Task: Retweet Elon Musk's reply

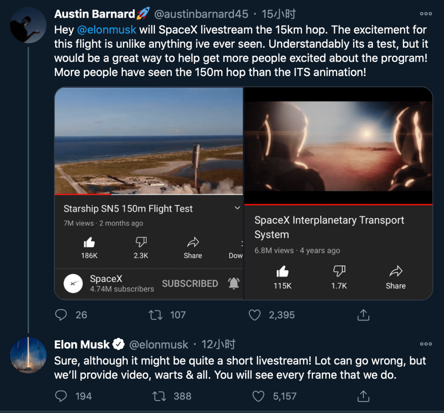Action: [159, 397]
